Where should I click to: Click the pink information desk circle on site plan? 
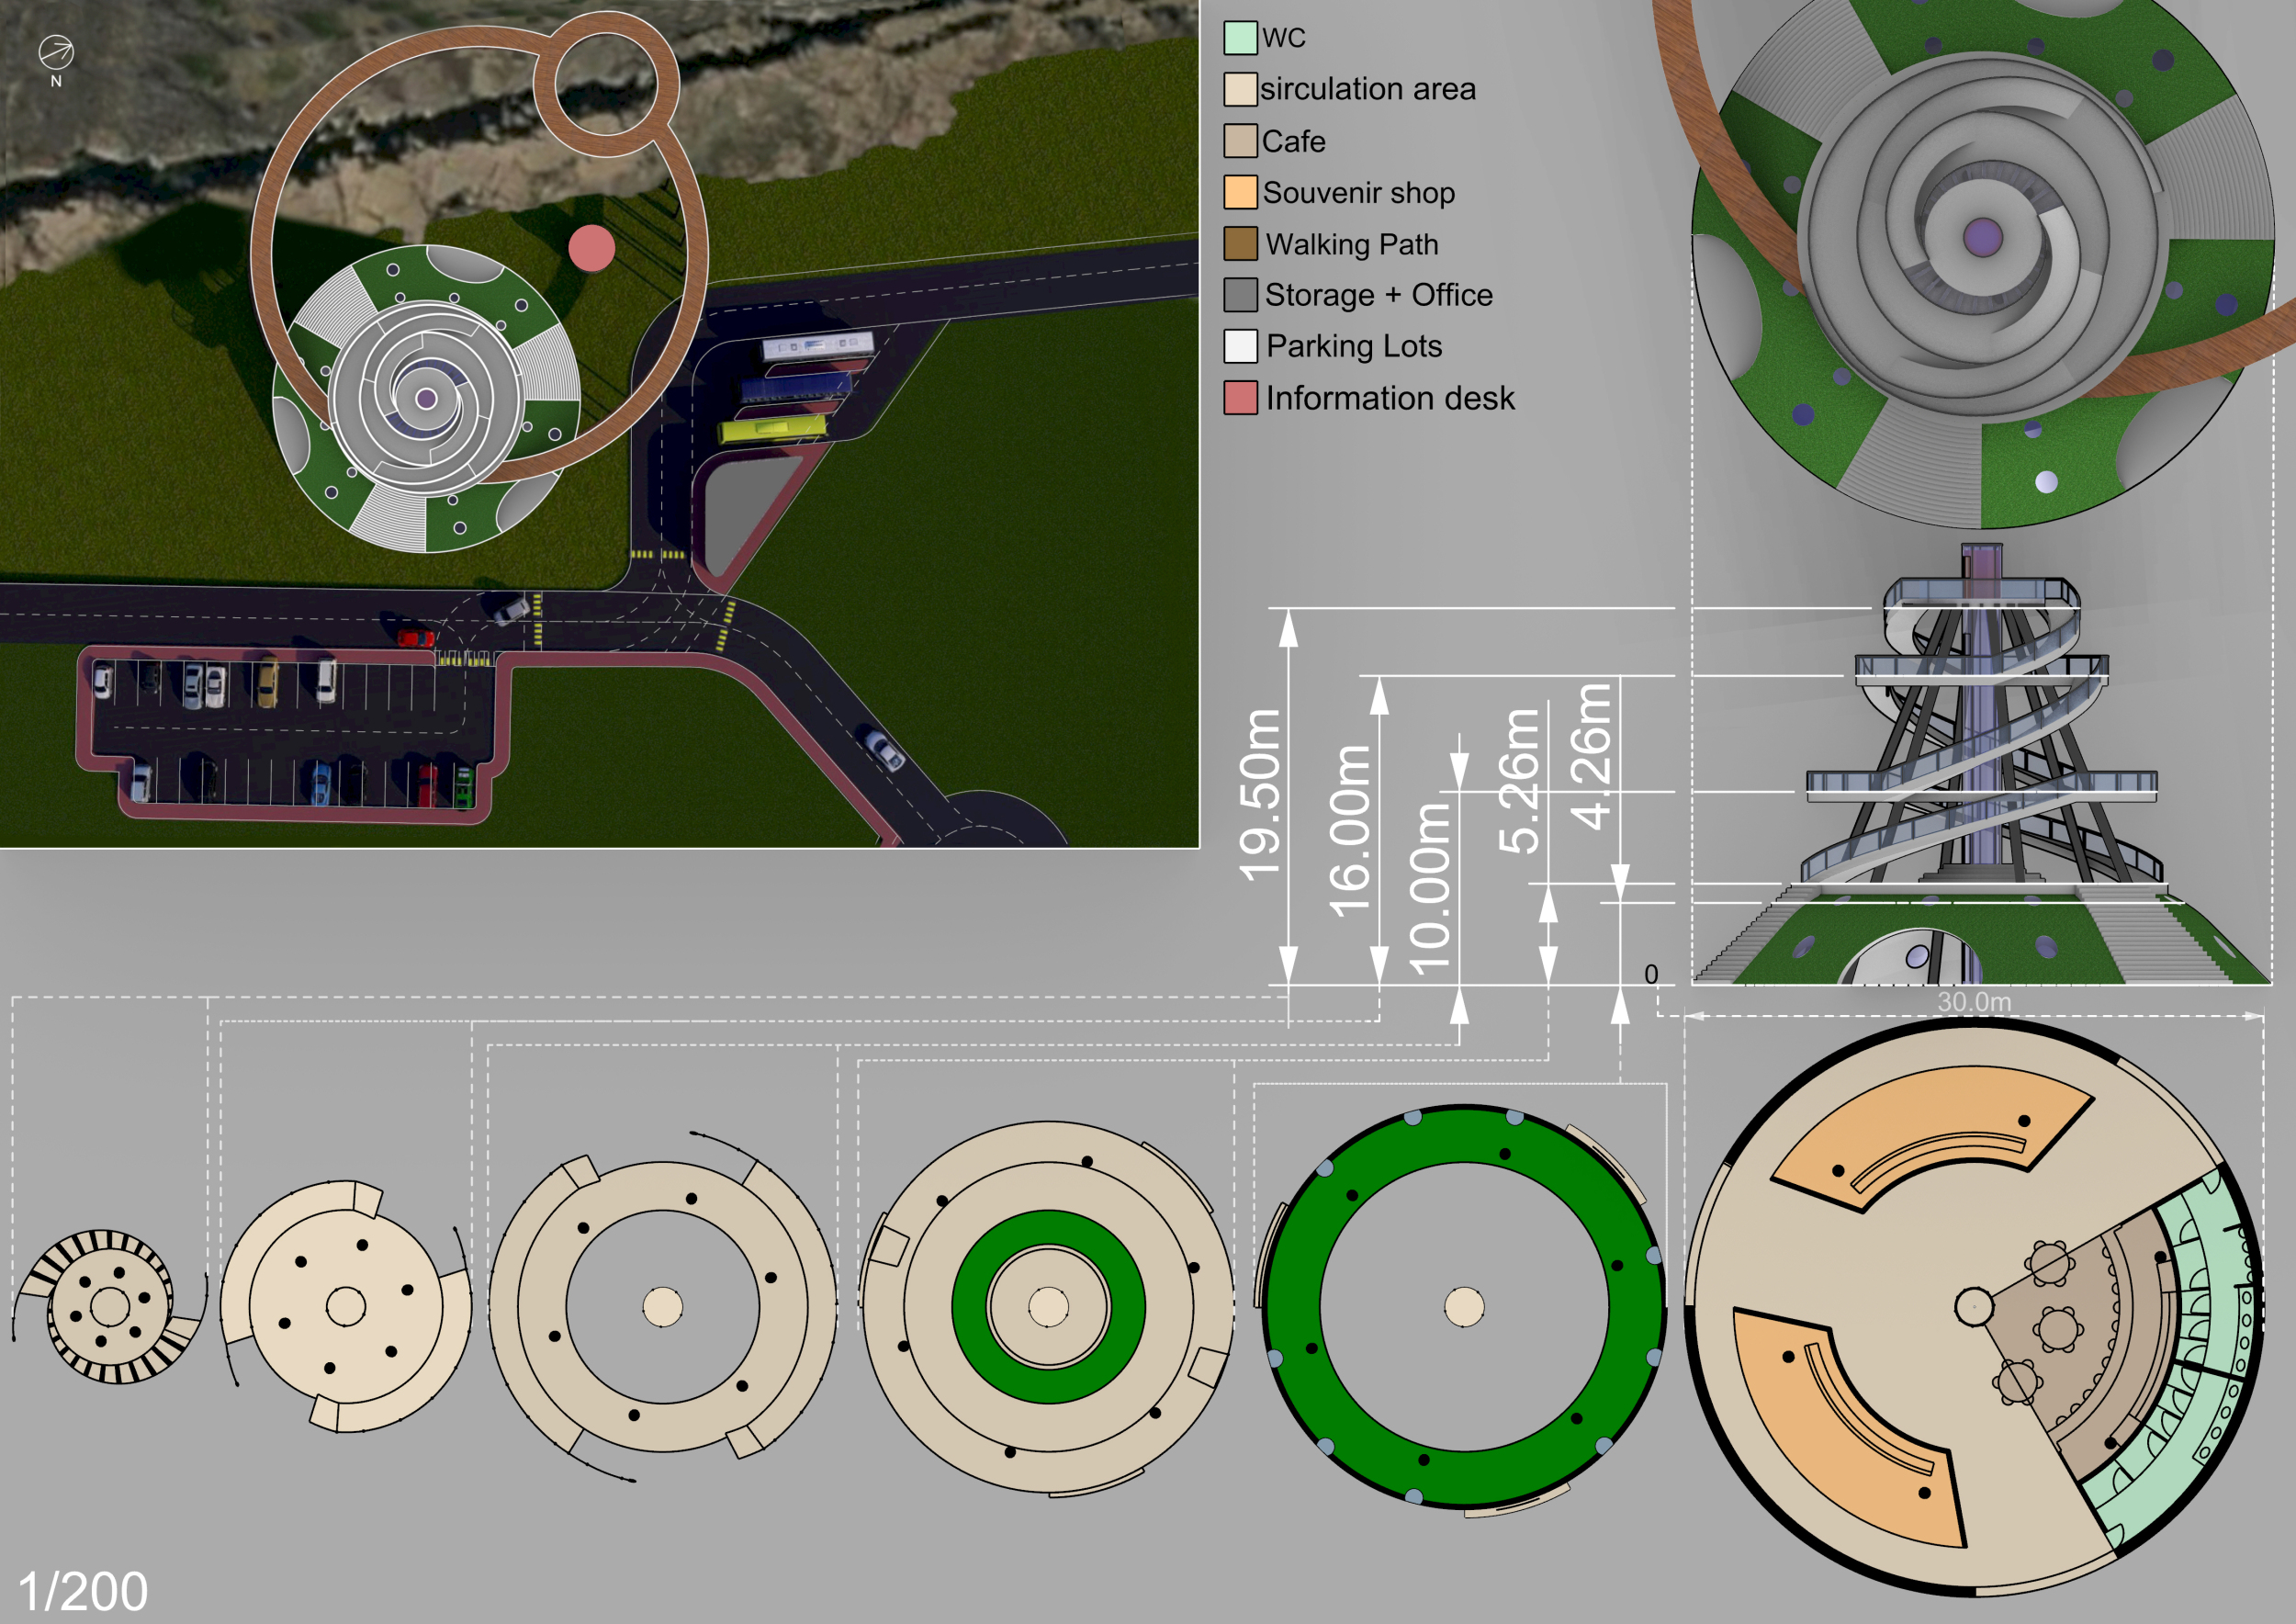[592, 248]
